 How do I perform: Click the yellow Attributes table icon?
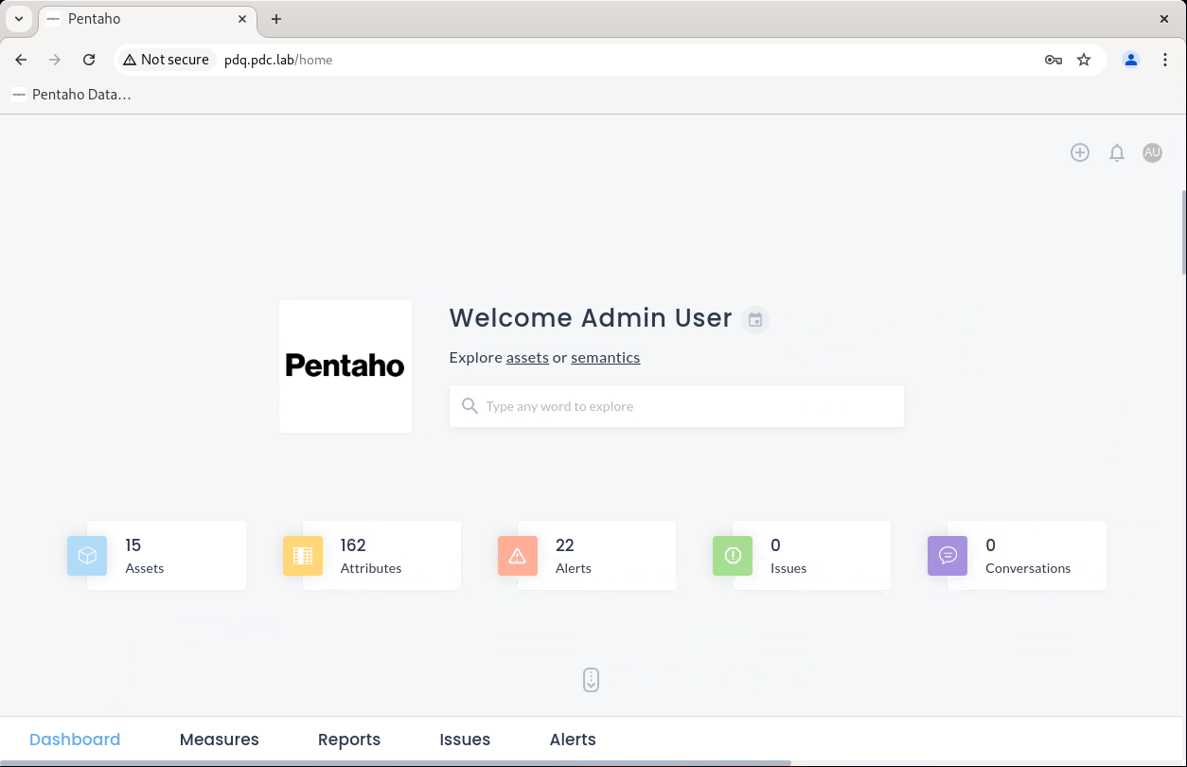tap(303, 556)
